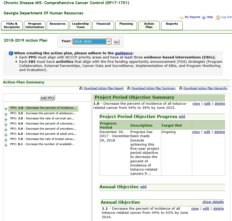Click the Go button next to Year

pyautogui.click(x=116, y=42)
